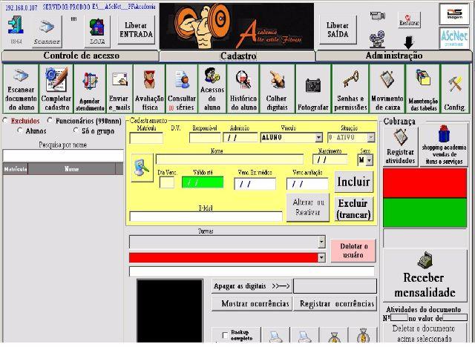
Task: Switch to Controle de acesso tab
Action: [x=81, y=56]
